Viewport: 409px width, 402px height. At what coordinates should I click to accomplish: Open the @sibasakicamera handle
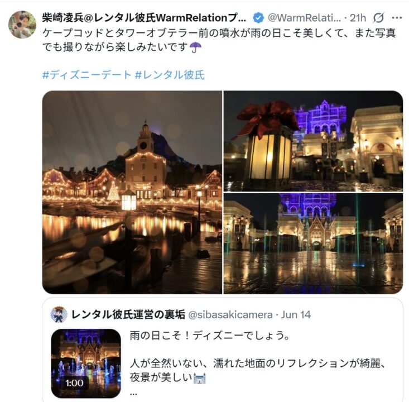tap(230, 315)
